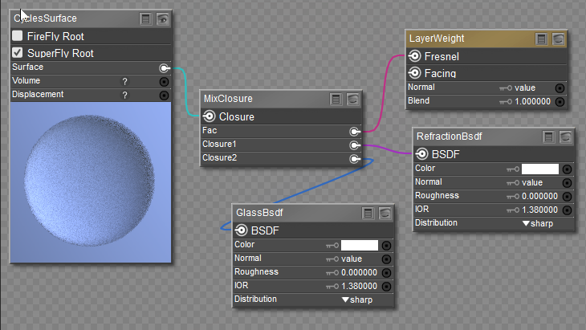The width and height of the screenshot is (586, 330).
Task: Click the LayerWeight Blend animation key icon
Action: 506,102
